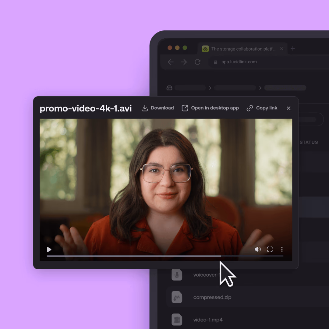Click the video file icon for video-1.mp4
Screen dimensions: 329x329
(x=177, y=320)
